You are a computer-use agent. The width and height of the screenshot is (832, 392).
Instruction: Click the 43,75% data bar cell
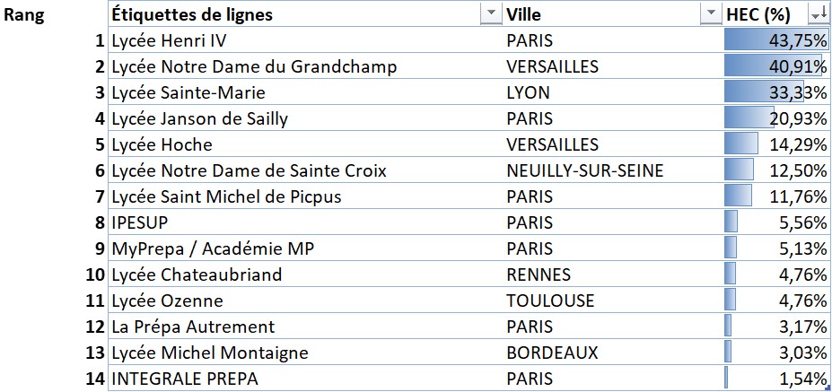click(x=776, y=40)
